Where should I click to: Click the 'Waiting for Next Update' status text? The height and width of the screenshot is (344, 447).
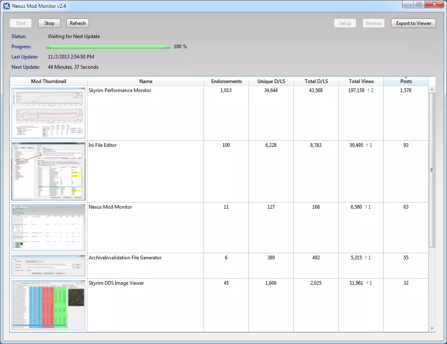(74, 36)
